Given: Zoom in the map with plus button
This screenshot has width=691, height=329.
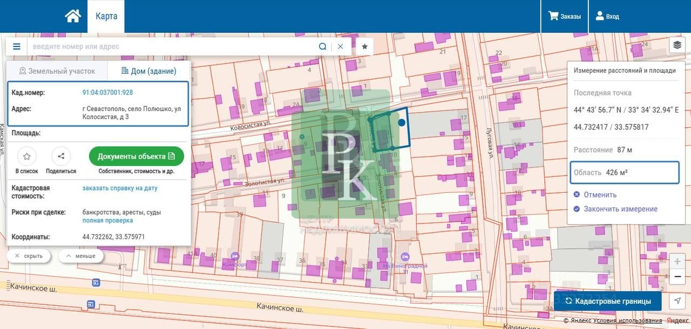Looking at the screenshot, I should (x=678, y=261).
